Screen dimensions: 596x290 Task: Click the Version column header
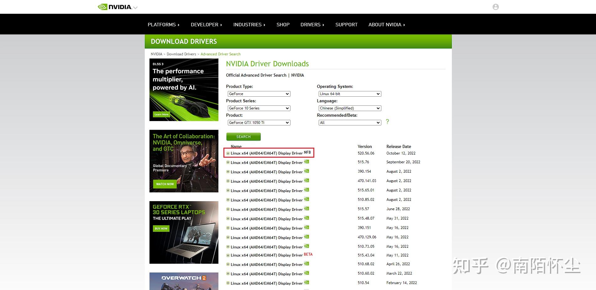tap(365, 146)
